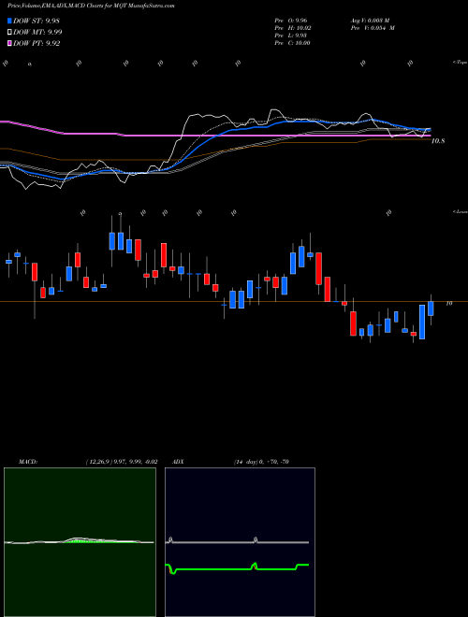Click the chart title mentioning MunafaSutra.com
This screenshot has height=617, width=468.
point(91,6)
